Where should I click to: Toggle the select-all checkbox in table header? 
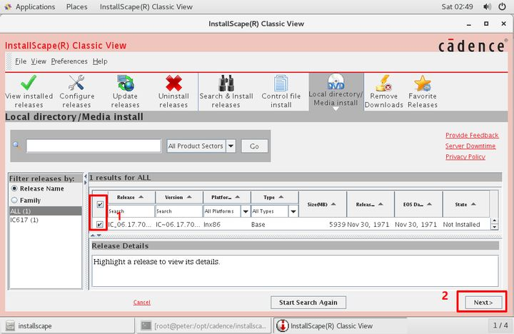pos(100,205)
